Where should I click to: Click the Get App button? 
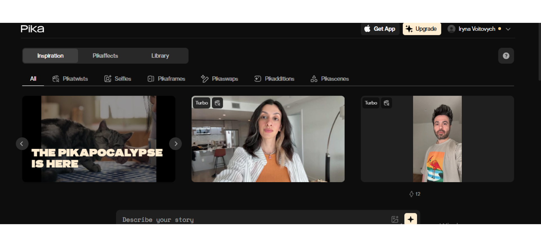tap(380, 29)
